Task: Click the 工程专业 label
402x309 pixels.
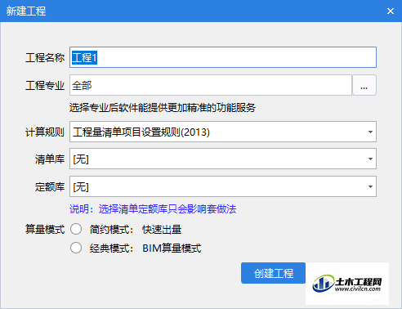Action: point(45,86)
